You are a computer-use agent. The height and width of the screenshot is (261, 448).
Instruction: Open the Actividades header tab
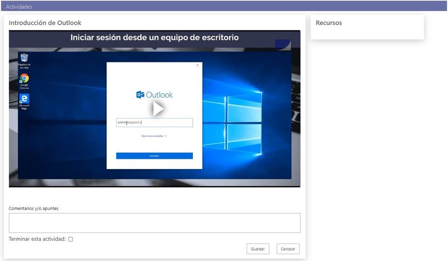[x=19, y=7]
